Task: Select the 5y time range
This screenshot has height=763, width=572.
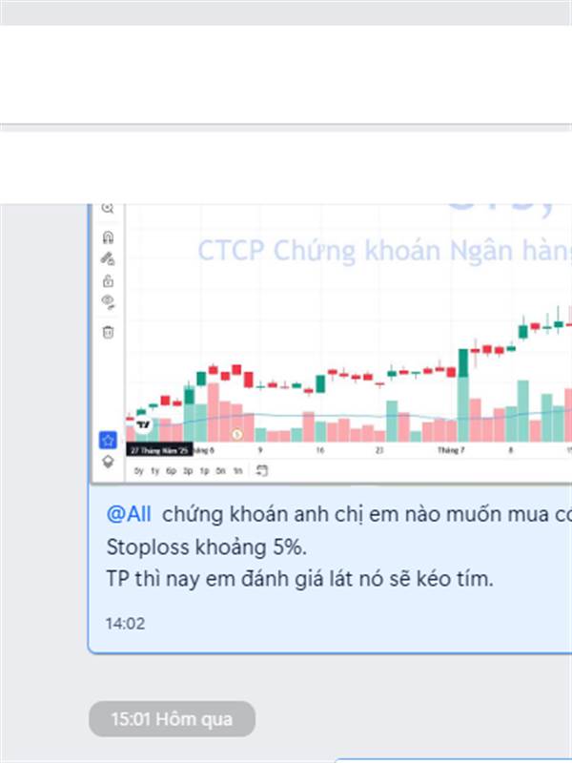Action: coord(139,471)
